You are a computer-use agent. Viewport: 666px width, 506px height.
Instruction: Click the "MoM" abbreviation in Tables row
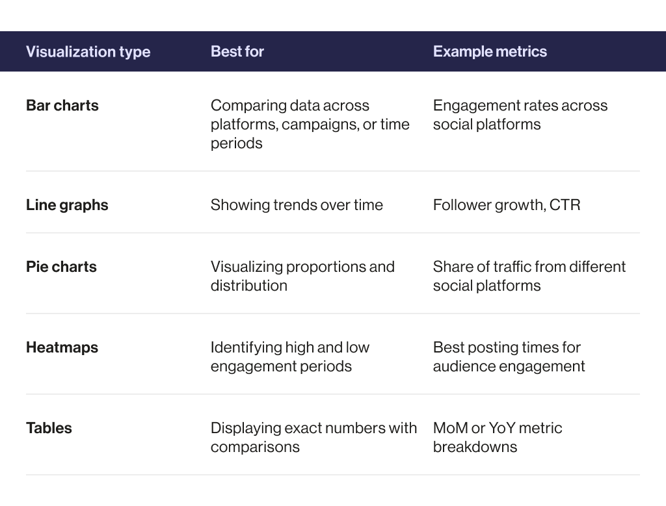pos(450,428)
